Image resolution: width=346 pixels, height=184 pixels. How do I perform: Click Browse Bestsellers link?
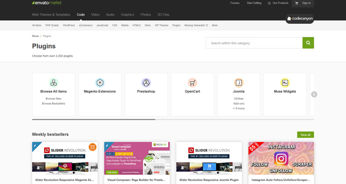tap(54, 103)
